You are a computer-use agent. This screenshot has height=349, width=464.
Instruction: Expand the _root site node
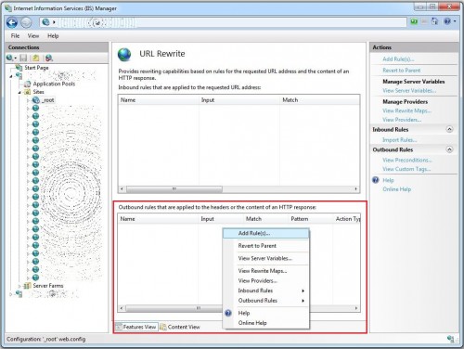coord(28,100)
